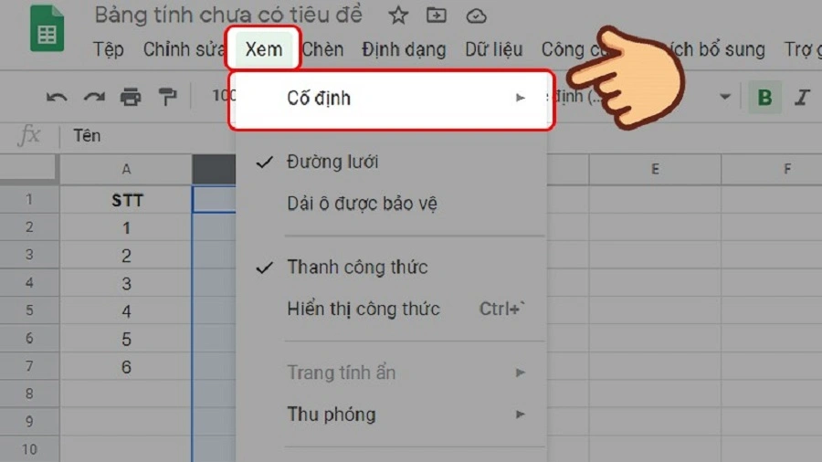The image size is (822, 462).
Task: Redo the last action
Action: (x=94, y=98)
